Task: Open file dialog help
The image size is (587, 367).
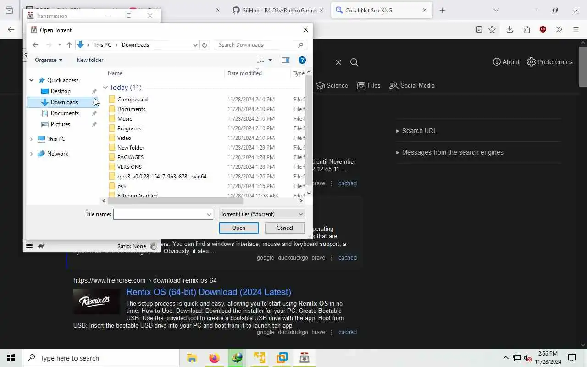Action: point(302,60)
